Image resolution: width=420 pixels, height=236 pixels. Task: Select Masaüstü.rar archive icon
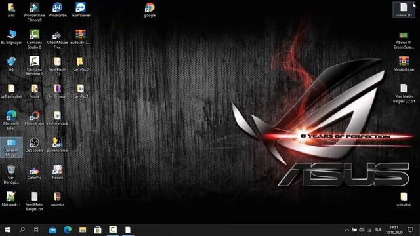click(x=404, y=64)
